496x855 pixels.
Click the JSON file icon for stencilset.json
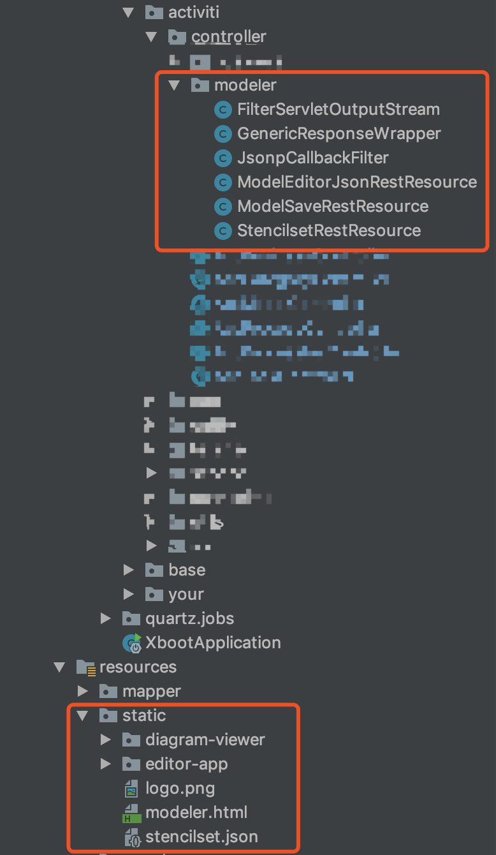pos(131,836)
